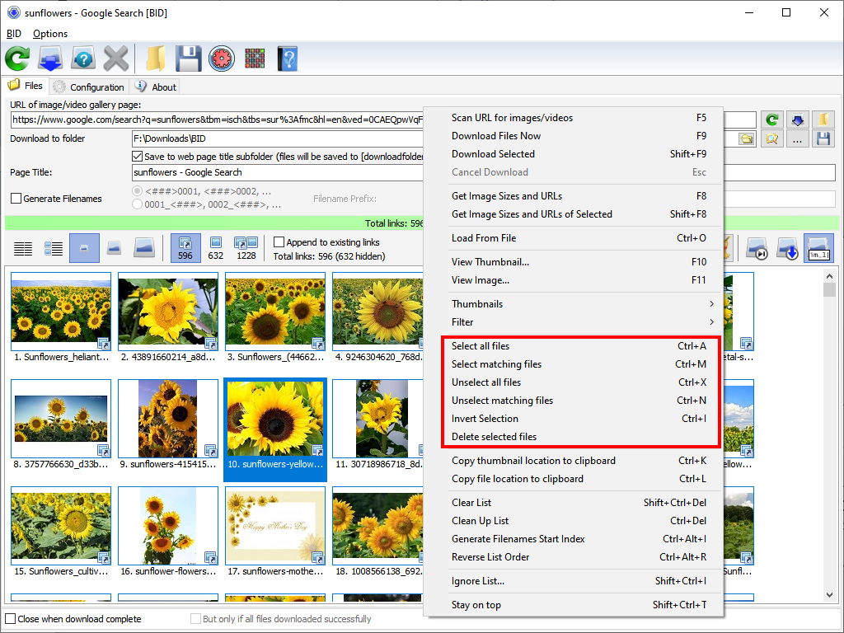Screen dimensions: 844x633
Task: Choose Stay on top
Action: click(579, 605)
